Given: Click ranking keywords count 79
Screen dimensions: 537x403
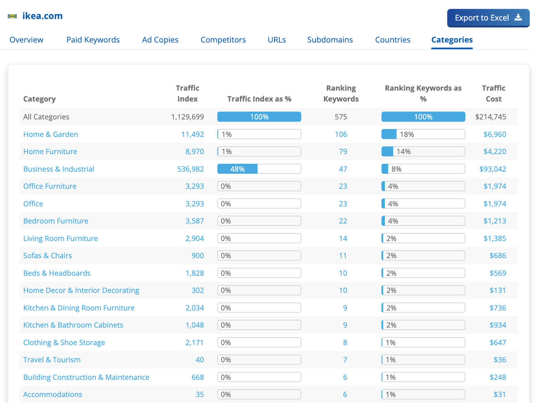Looking at the screenshot, I should [x=343, y=152].
